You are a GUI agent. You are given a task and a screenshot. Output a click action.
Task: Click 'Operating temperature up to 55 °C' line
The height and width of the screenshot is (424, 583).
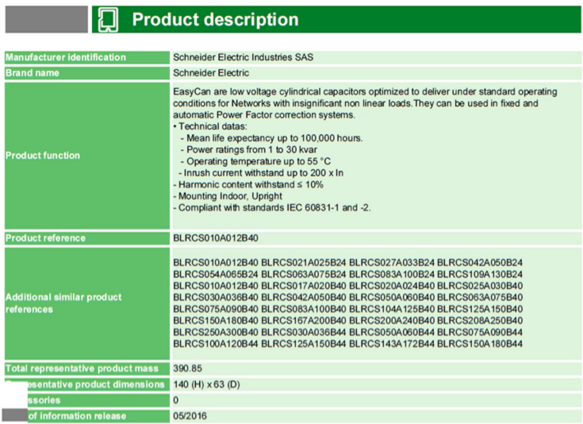pos(255,161)
